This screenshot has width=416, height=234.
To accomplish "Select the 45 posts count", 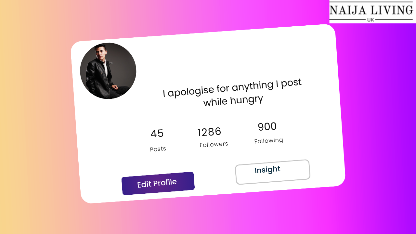I will point(157,134).
